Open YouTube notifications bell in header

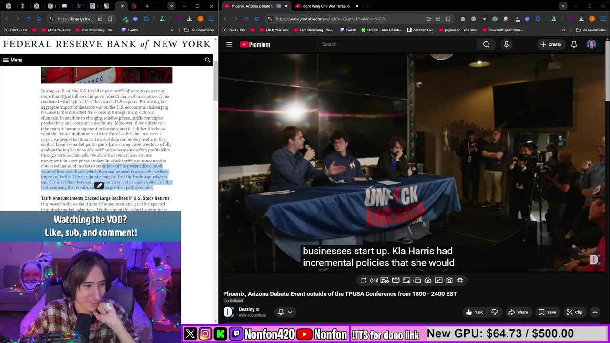(x=574, y=44)
